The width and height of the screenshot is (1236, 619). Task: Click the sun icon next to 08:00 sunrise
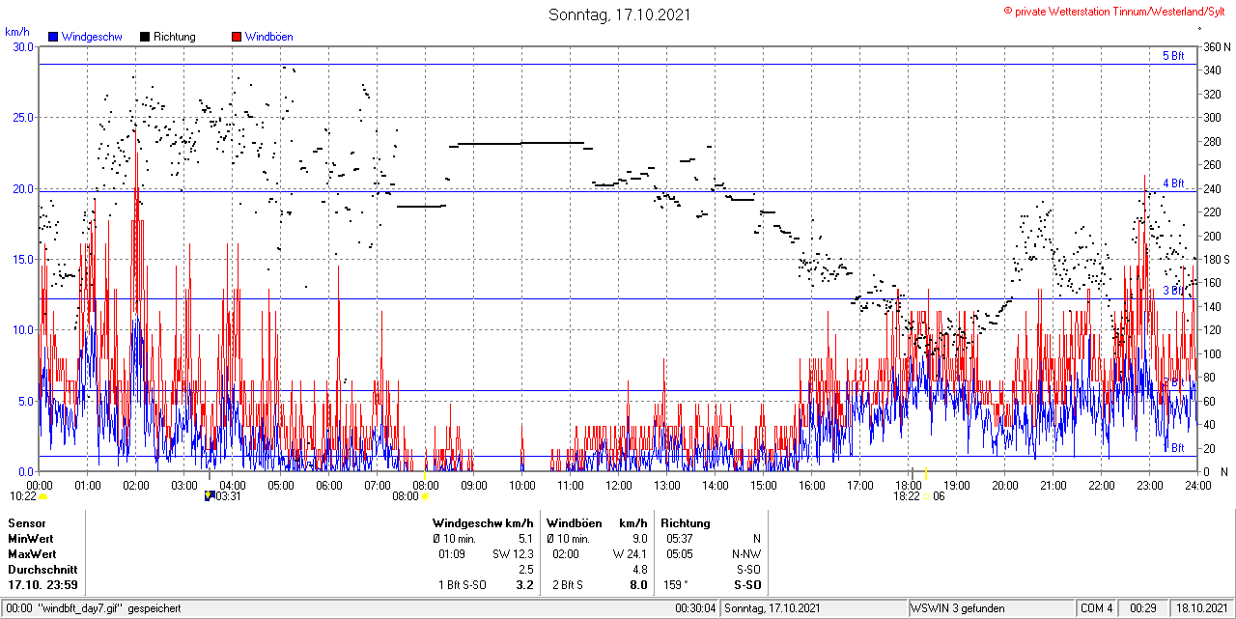tap(425, 496)
